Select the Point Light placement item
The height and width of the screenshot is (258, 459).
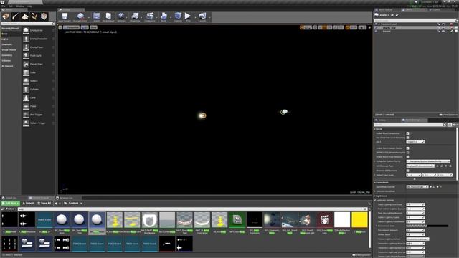tap(38, 56)
